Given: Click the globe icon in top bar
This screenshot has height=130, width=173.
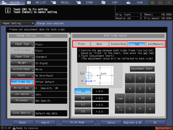Looking at the screenshot, I should point(153,2).
